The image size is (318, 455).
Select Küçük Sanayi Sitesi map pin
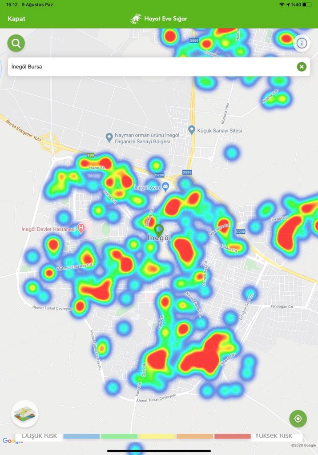click(192, 130)
